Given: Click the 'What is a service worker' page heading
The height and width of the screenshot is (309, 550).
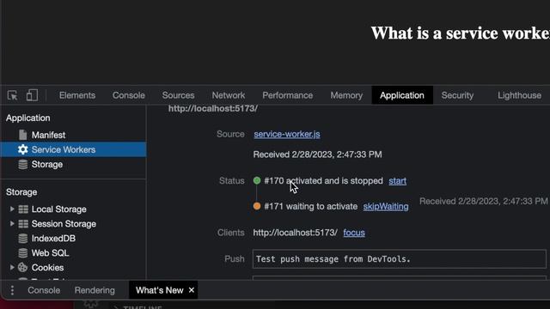Looking at the screenshot, I should [x=461, y=33].
